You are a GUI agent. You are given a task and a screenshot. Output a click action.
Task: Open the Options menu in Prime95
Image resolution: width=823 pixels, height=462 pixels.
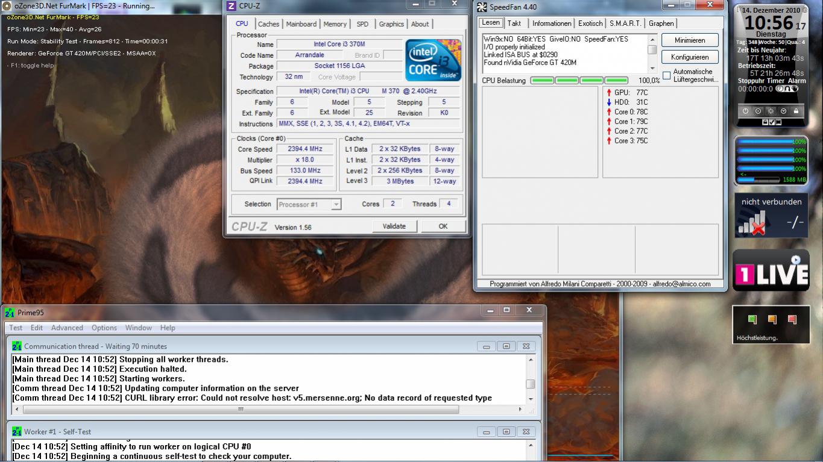coord(104,328)
